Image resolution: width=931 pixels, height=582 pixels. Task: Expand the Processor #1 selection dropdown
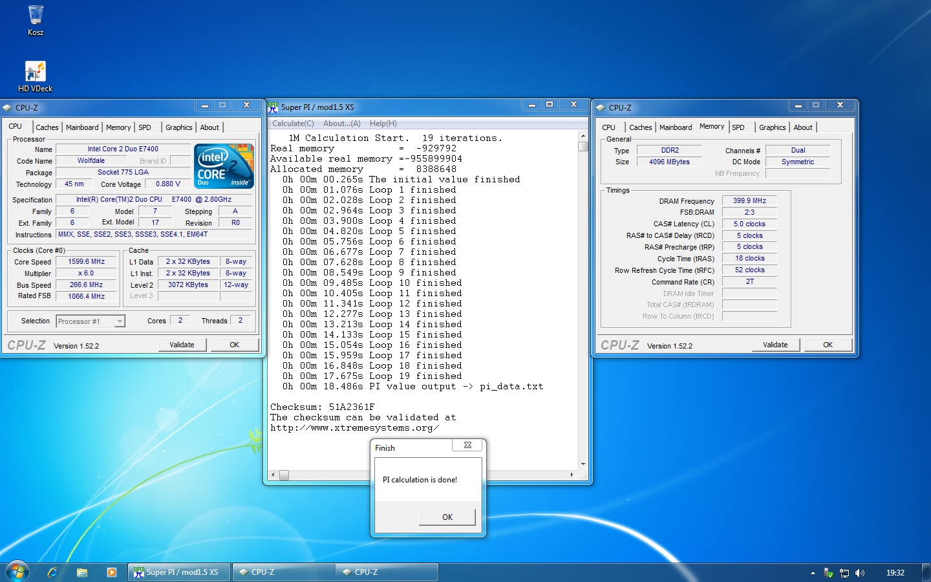(120, 321)
